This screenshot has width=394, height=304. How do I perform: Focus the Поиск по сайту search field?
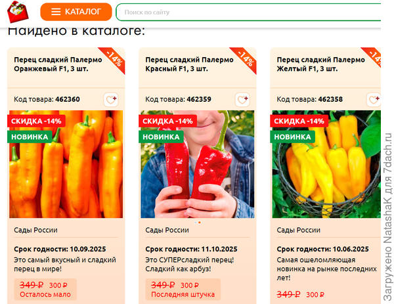[x=249, y=12]
